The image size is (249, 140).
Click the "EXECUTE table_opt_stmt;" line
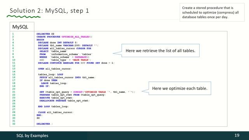56,98
